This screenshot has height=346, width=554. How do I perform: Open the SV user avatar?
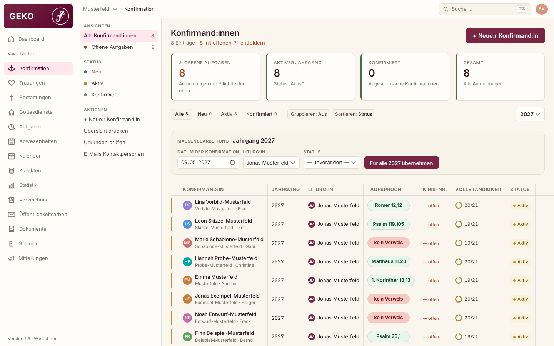542,9
